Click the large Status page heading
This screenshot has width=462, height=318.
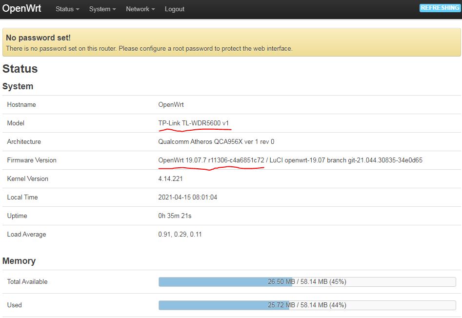pyautogui.click(x=20, y=69)
